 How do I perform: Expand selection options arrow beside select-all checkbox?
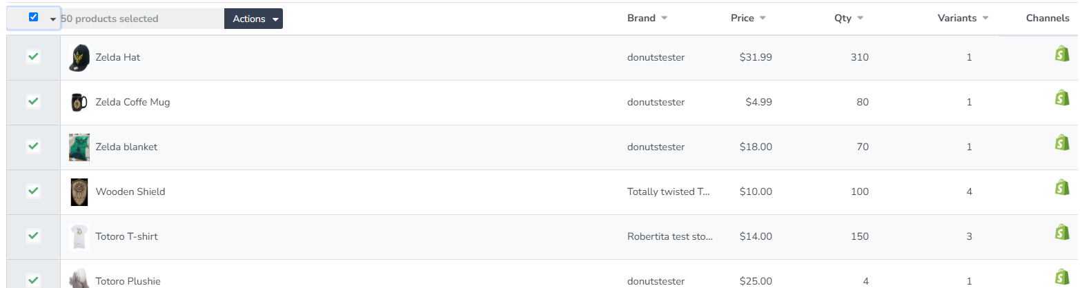53,19
